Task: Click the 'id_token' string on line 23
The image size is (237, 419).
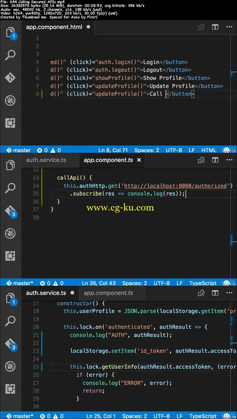Action: coord(153,351)
